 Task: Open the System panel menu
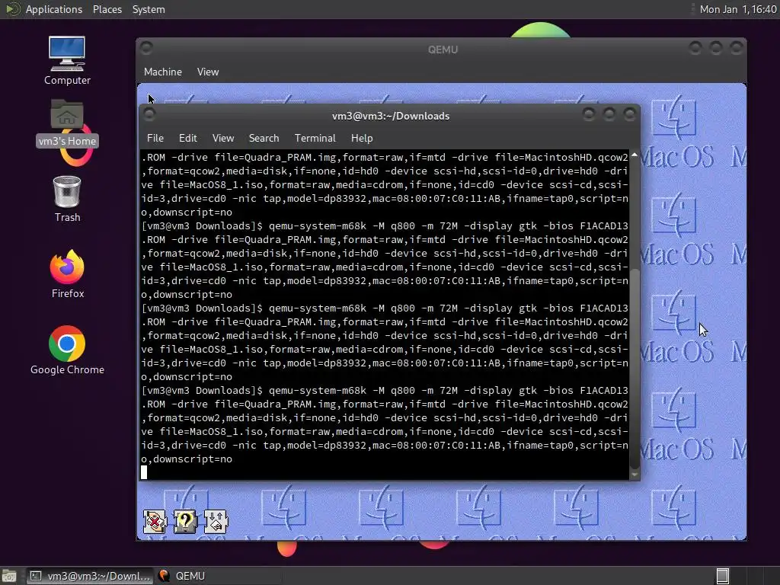click(x=149, y=9)
